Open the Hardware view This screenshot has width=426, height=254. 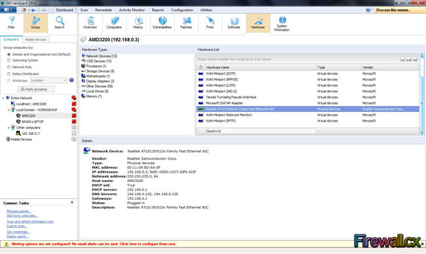[258, 23]
